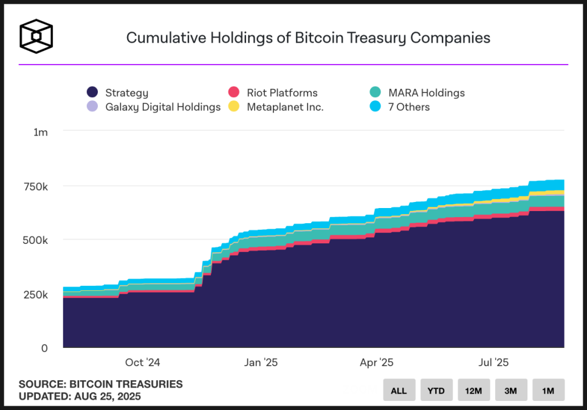Hide the MARA Holdings legend label
Image resolution: width=587 pixels, height=410 pixels.
coord(427,92)
